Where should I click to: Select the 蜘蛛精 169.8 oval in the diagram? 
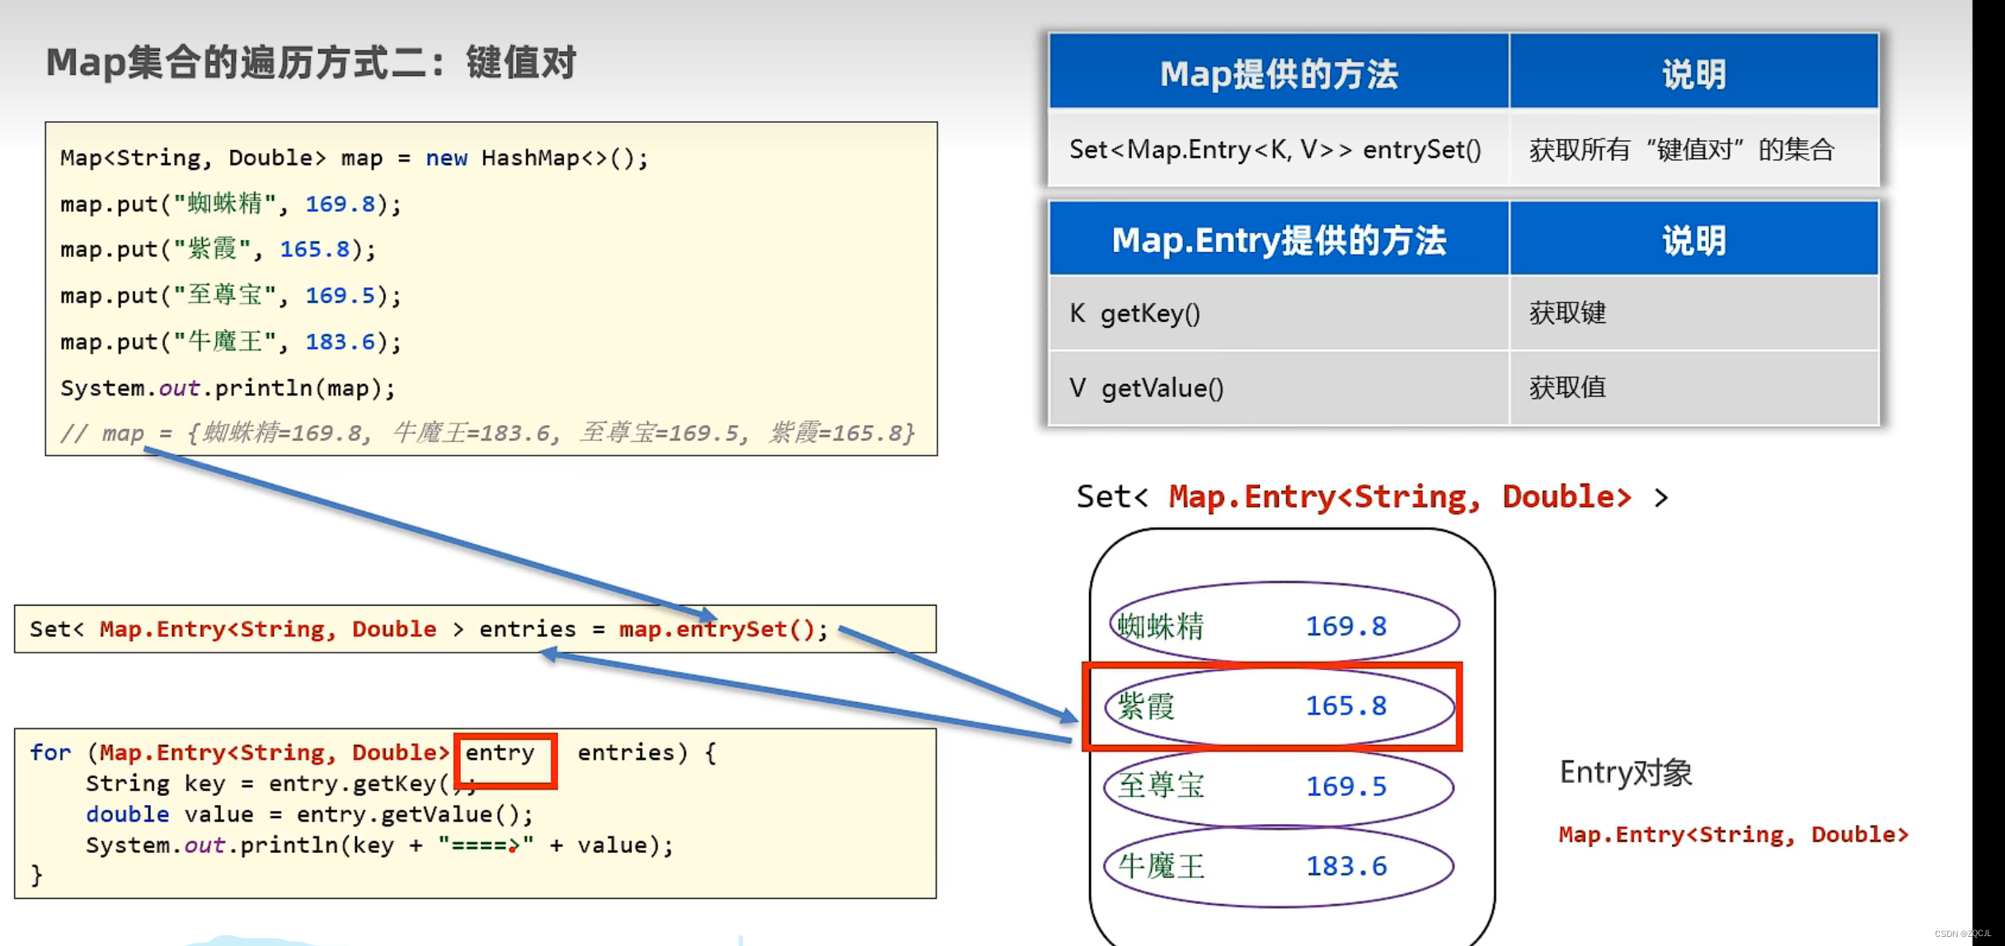coord(1282,625)
